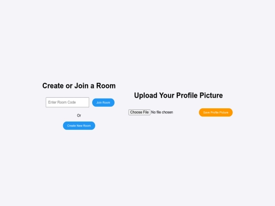Click the Create New Room button
Screen dimensions: 275x206
pos(79,126)
